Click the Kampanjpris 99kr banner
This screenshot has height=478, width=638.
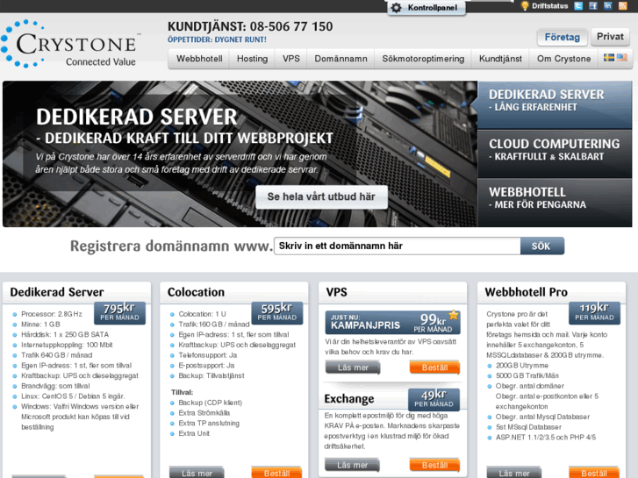(392, 322)
